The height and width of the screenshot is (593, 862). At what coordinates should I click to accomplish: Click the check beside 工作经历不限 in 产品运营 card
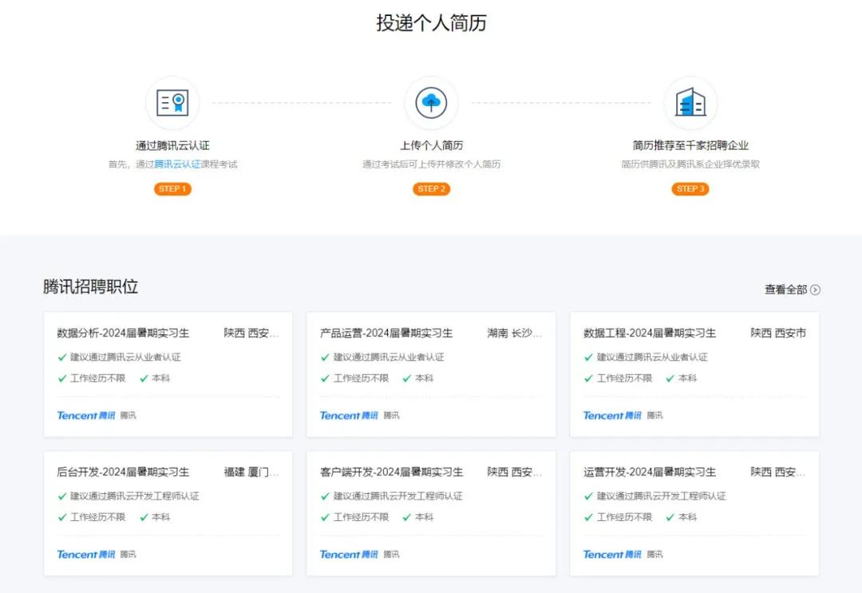point(326,378)
